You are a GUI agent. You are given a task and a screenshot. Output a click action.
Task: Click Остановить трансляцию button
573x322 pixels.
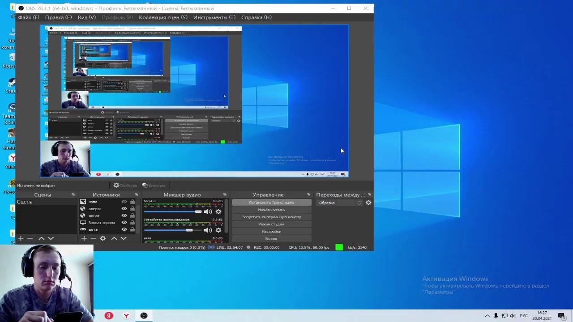[271, 203]
